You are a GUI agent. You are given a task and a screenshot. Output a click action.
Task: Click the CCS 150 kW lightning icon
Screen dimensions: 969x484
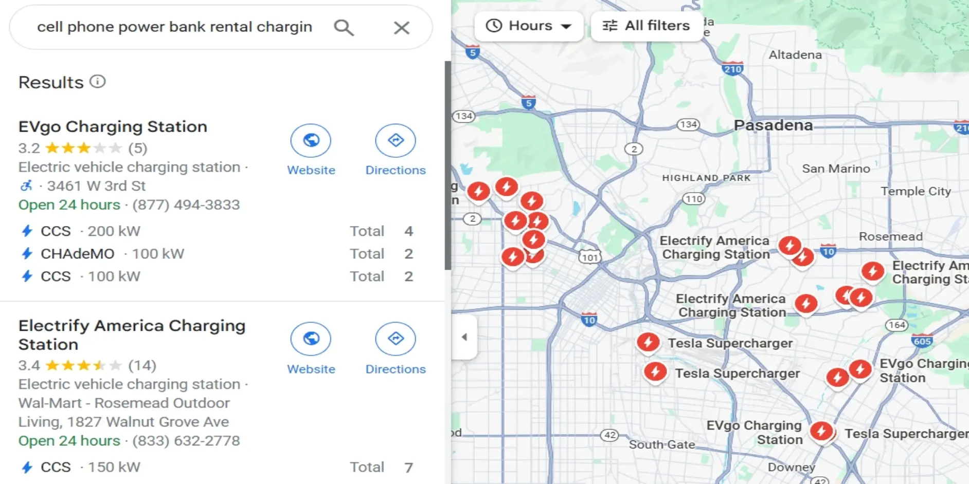(27, 467)
